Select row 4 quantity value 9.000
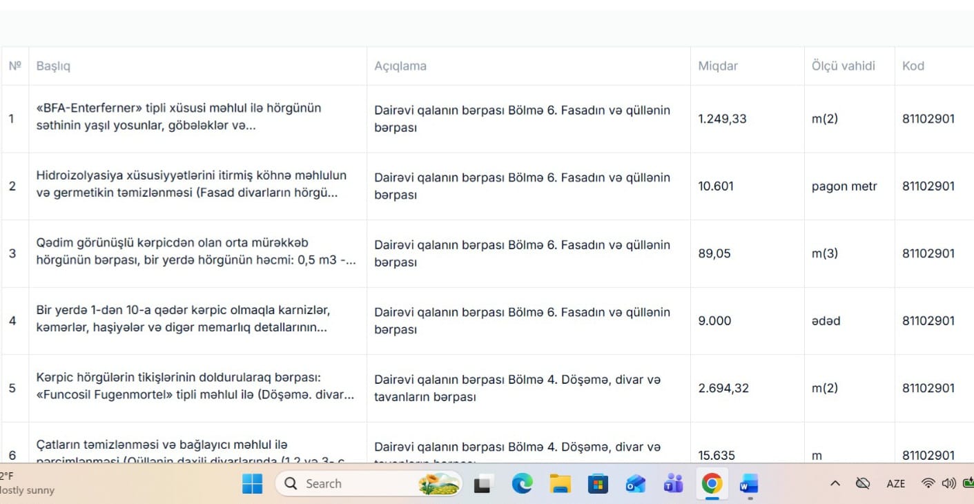The image size is (974, 504). (714, 321)
